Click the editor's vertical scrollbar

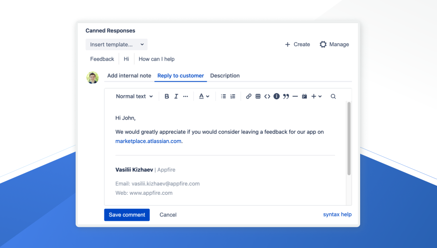point(349,139)
